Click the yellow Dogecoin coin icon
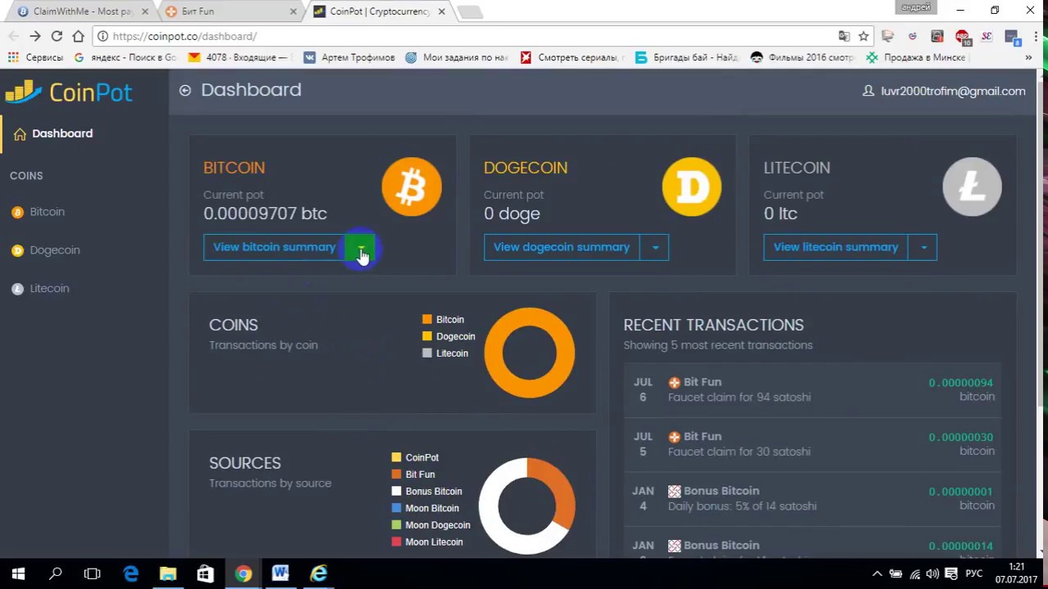Viewport: 1048px width, 589px height. pos(692,187)
